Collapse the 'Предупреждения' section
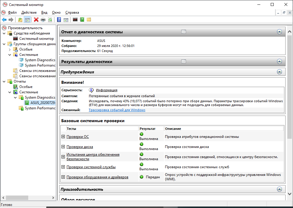This screenshot has width=293, height=208. tap(279, 72)
